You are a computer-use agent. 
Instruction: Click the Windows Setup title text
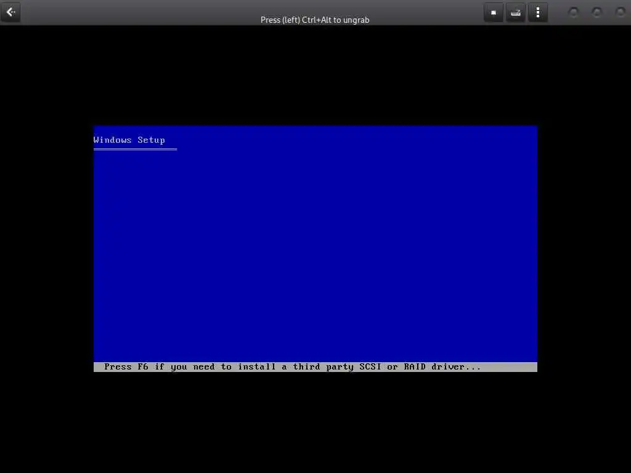(129, 140)
